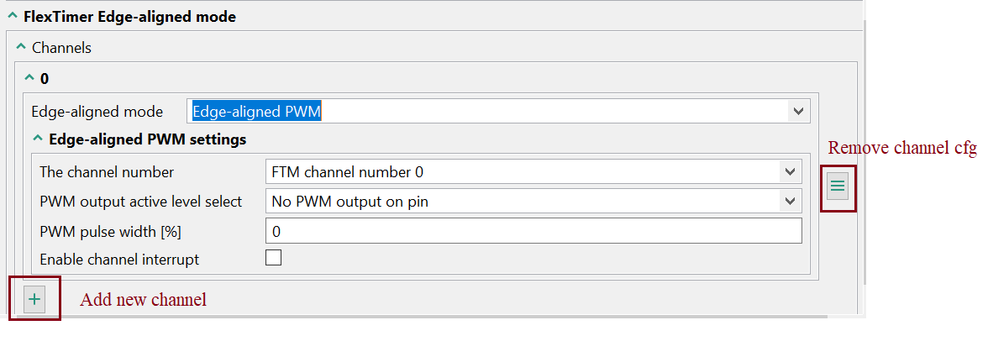
Task: Click the PWM pulse width input field
Action: point(533,231)
